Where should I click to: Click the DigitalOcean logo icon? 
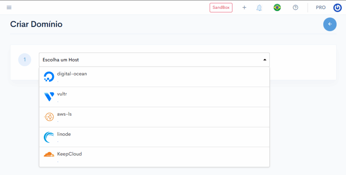pyautogui.click(x=49, y=77)
